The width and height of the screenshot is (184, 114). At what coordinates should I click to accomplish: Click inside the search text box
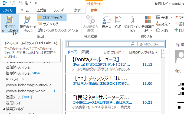tap(98, 44)
